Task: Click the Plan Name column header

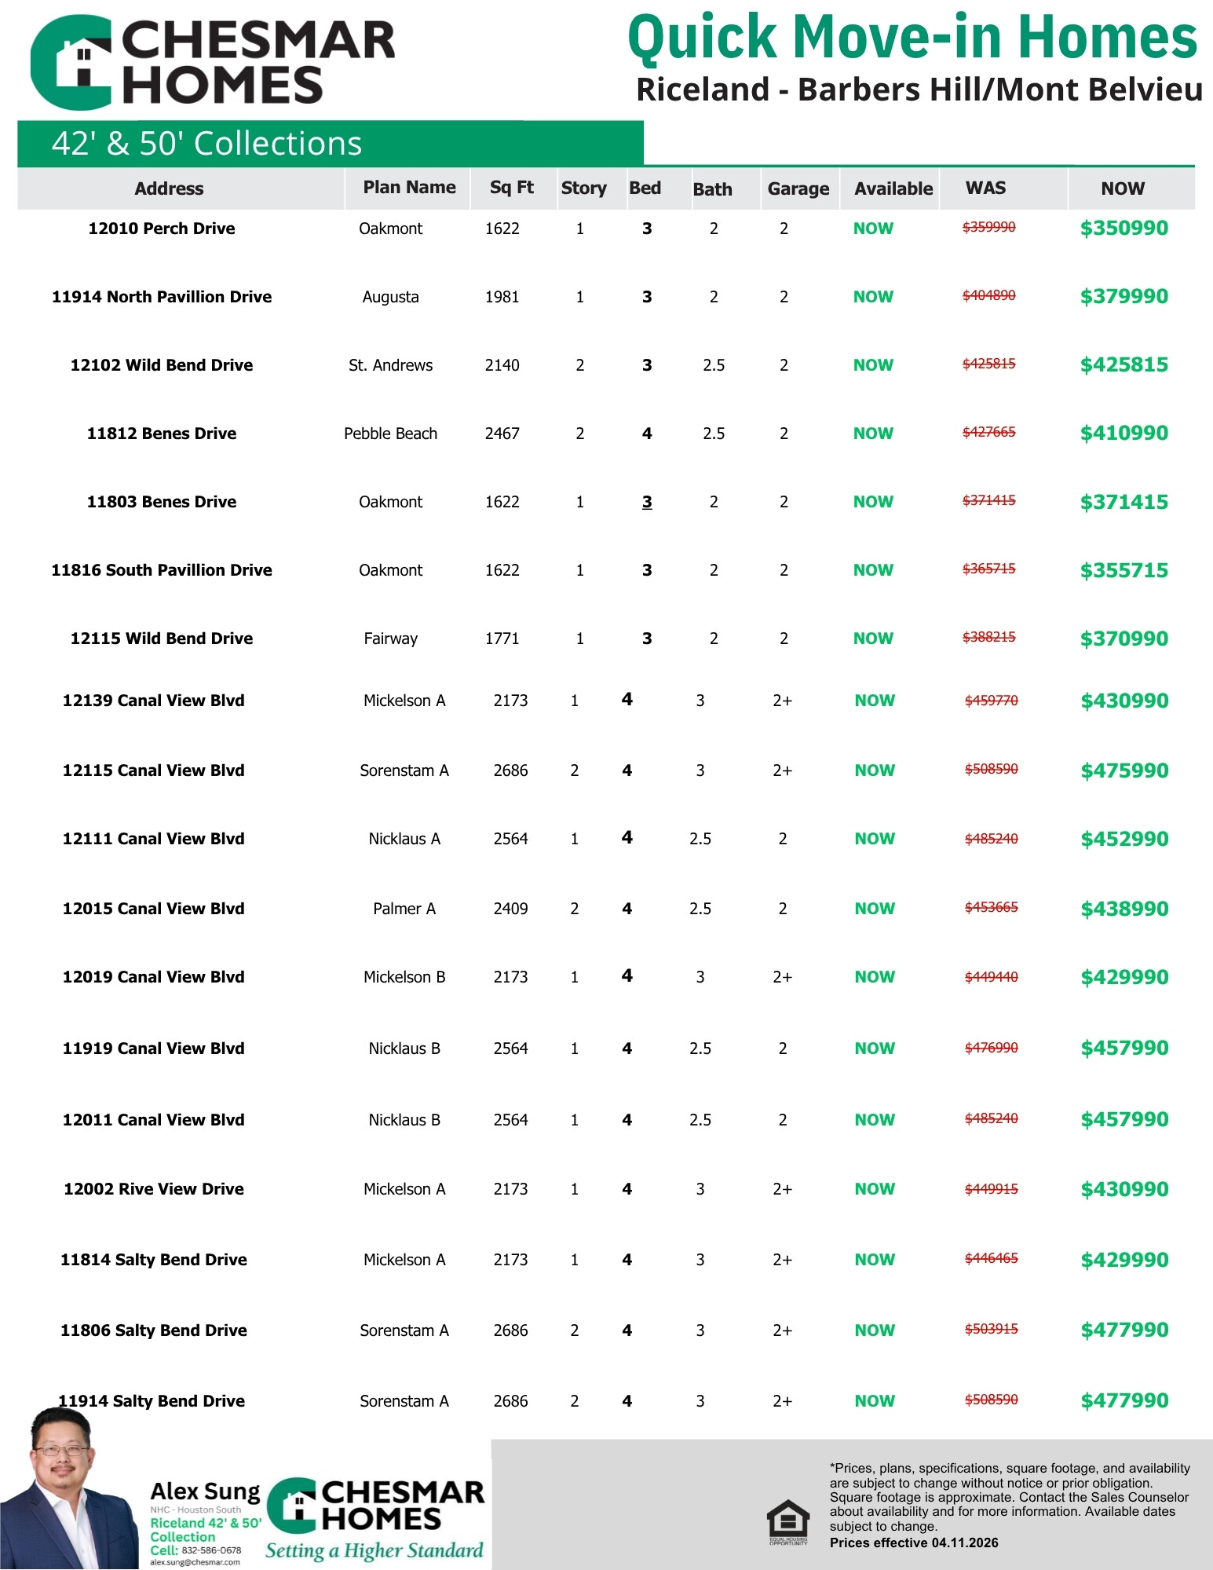Action: tap(409, 188)
